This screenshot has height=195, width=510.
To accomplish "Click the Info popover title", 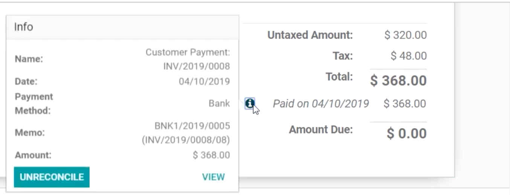I will click(x=23, y=27).
